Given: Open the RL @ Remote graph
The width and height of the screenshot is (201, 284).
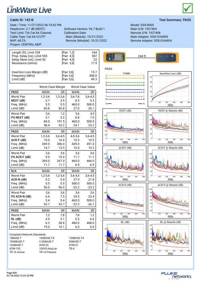Looking at the screenshot, I should pos(170,238).
